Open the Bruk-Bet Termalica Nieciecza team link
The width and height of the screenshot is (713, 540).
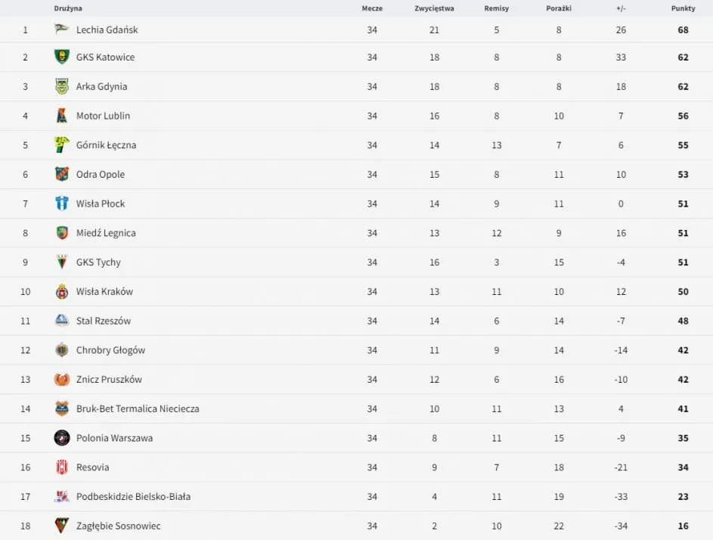138,409
